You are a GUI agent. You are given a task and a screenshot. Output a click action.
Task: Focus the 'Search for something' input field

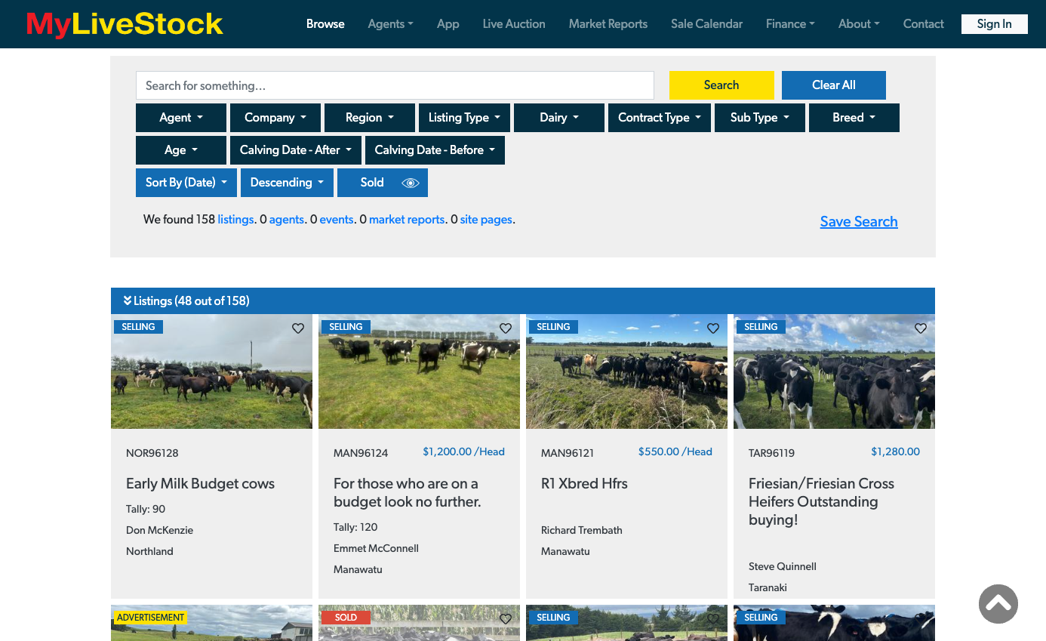coord(395,86)
